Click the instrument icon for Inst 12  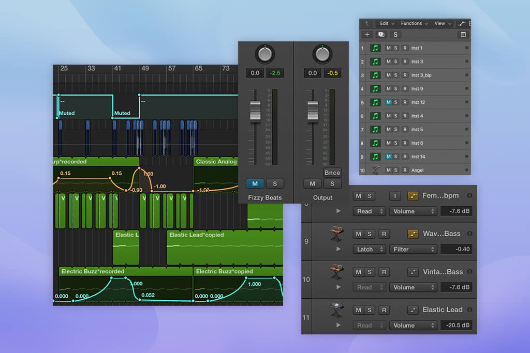(375, 102)
